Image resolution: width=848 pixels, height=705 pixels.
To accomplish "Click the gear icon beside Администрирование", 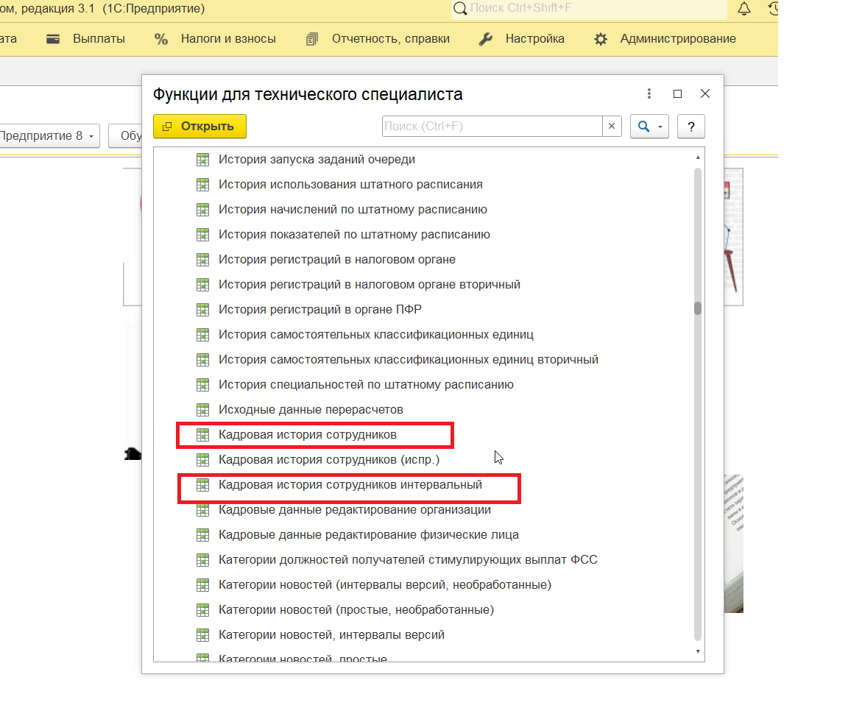I will (x=601, y=39).
